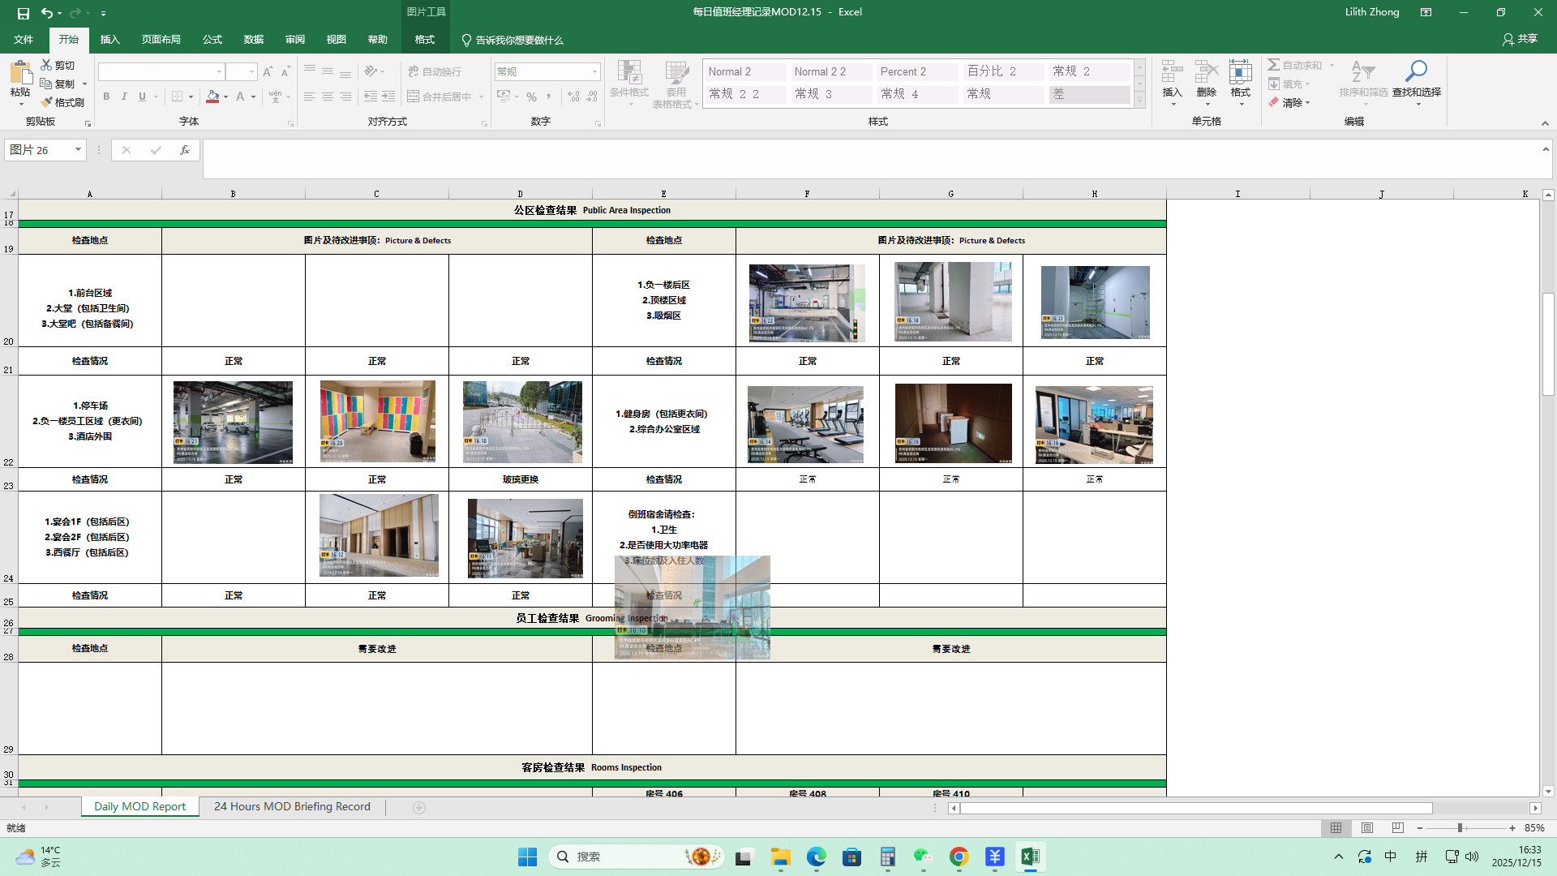The height and width of the screenshot is (876, 1557).
Task: Select the gym treadmill photo thumbnail
Action: coord(805,424)
